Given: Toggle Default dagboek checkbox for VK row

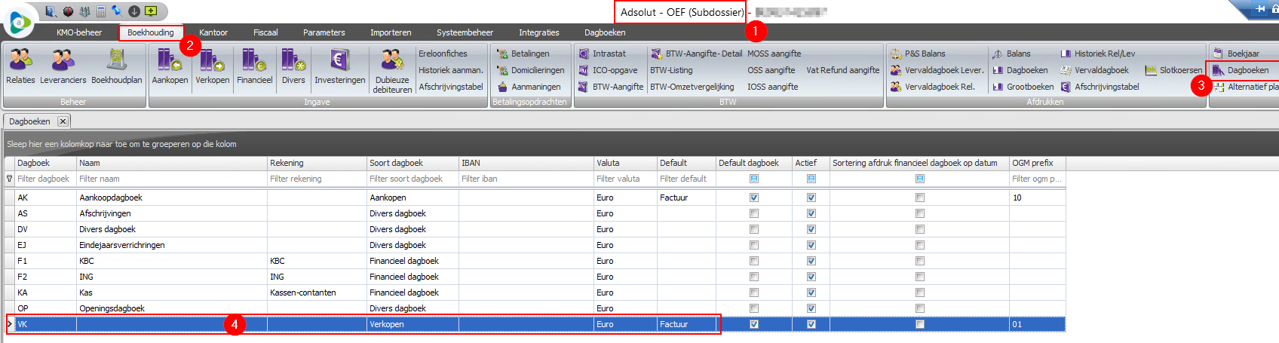Looking at the screenshot, I should point(754,324).
